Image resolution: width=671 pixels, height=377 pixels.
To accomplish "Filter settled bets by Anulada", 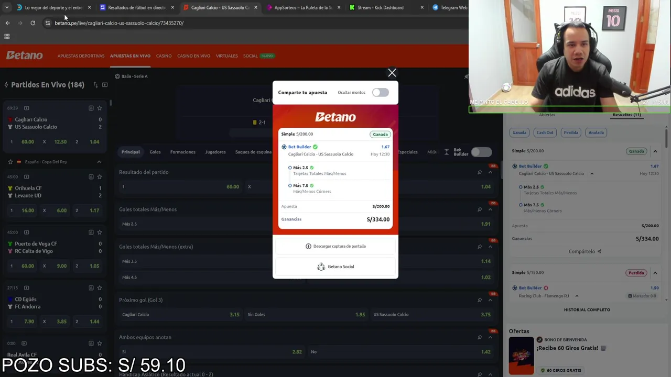I will pos(596,132).
